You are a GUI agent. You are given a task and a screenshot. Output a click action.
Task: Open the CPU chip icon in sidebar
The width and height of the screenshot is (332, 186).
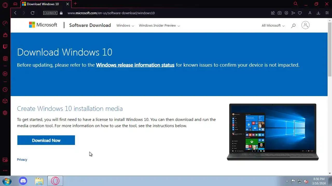point(5,59)
